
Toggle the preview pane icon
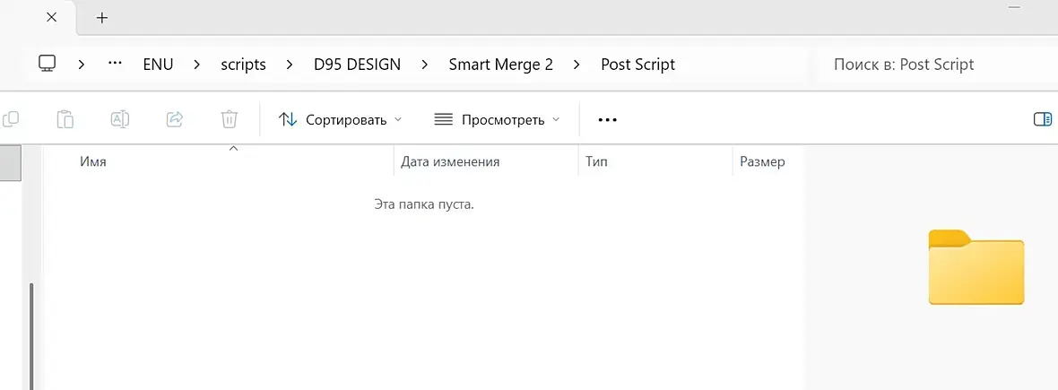[x=1042, y=119]
